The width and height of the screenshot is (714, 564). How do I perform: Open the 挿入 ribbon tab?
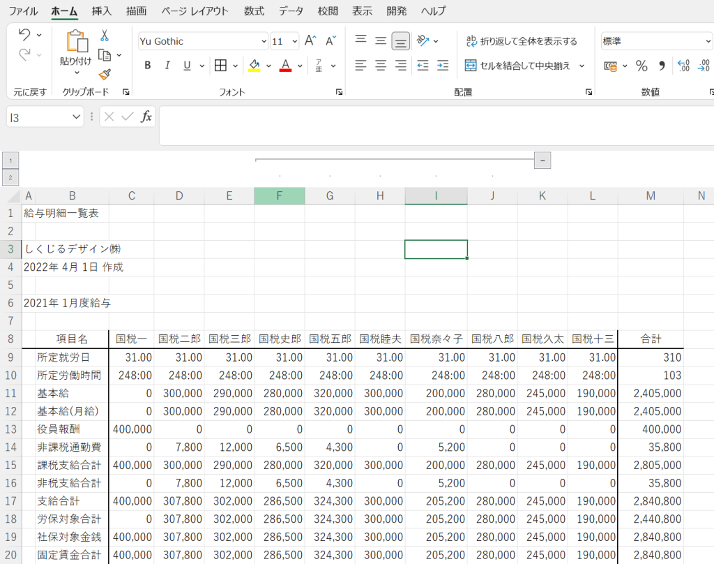[102, 11]
